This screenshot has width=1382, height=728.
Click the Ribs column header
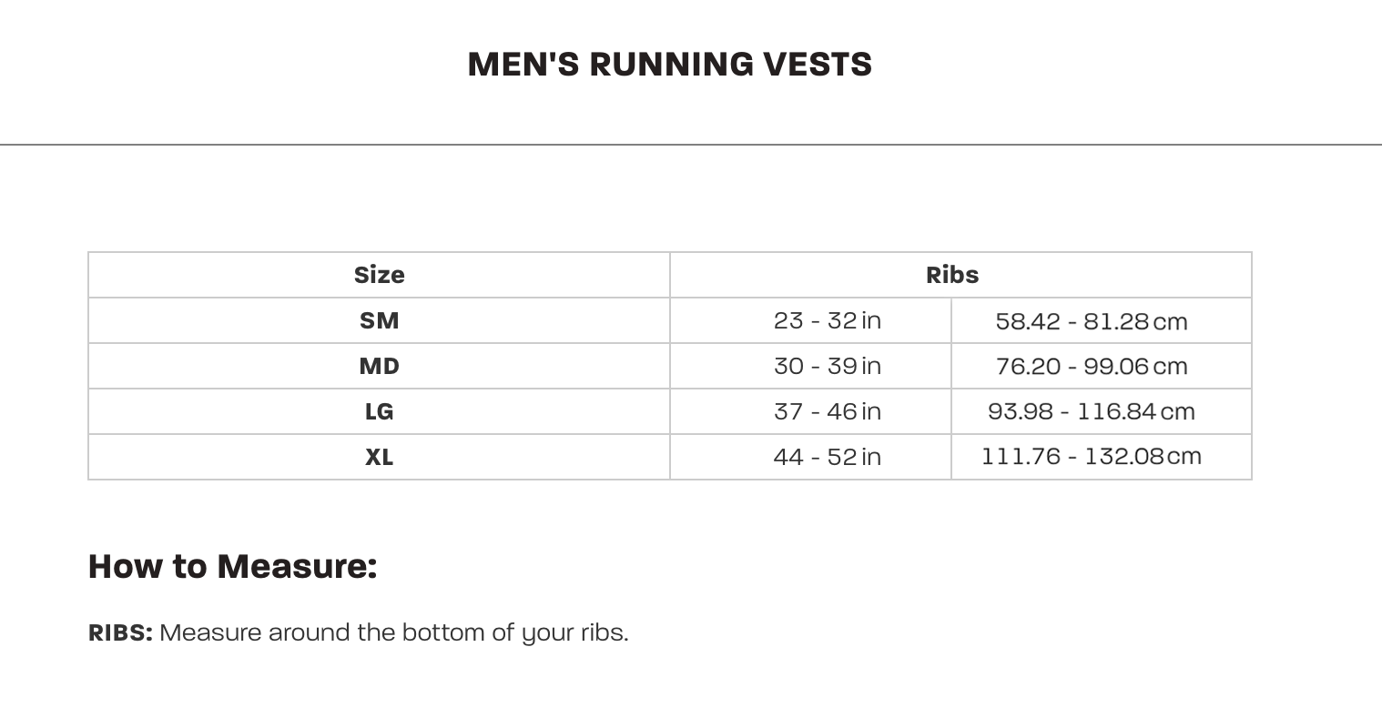(x=952, y=275)
